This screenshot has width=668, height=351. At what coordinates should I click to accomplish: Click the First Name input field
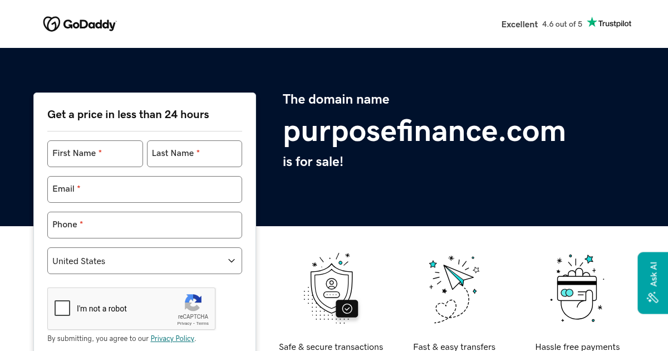click(x=95, y=154)
